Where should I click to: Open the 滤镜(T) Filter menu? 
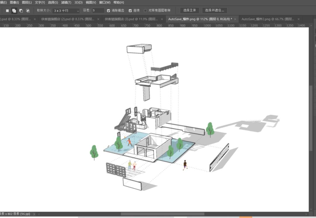[x=66, y=2]
